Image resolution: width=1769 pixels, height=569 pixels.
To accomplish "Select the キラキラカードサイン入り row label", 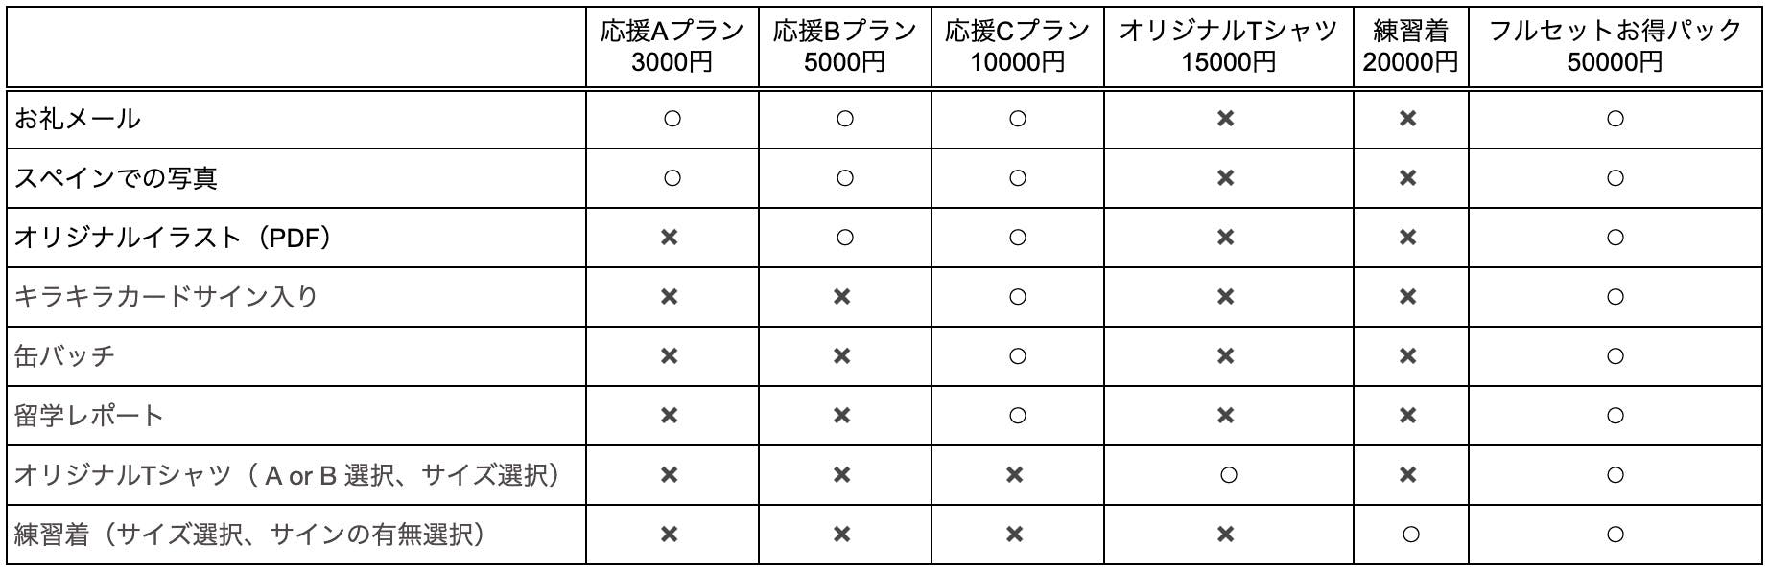I will tap(166, 297).
